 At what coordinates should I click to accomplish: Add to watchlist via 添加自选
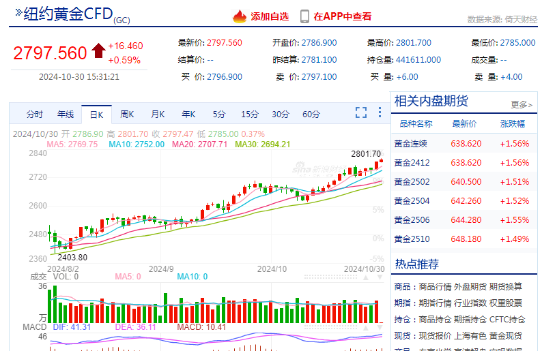(x=270, y=16)
